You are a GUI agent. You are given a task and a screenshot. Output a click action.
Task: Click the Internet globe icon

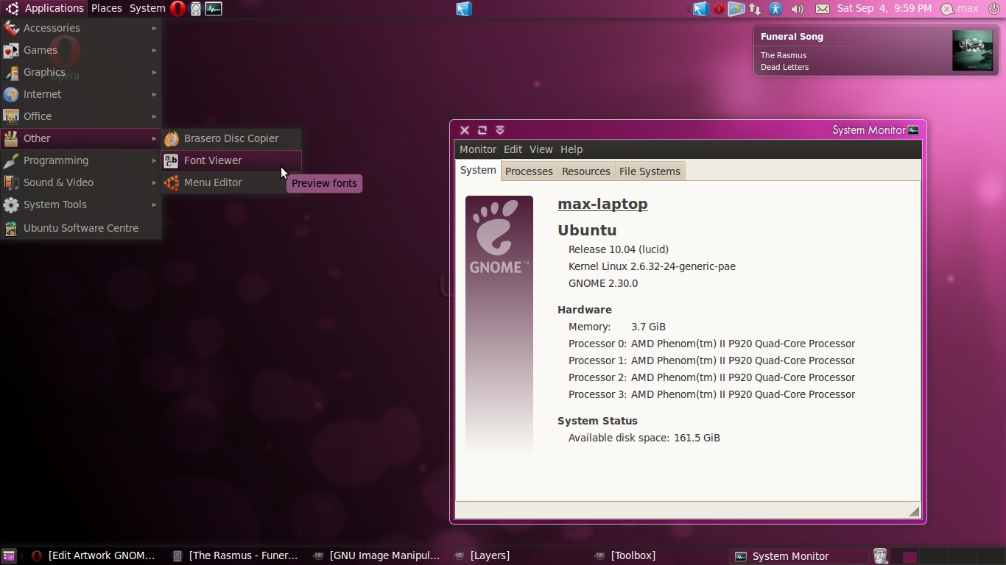coord(11,94)
